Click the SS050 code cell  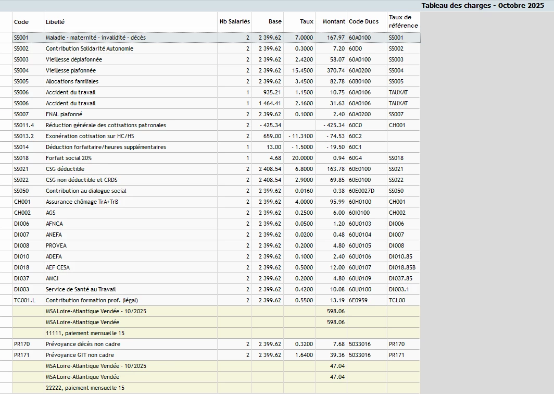tap(21, 191)
